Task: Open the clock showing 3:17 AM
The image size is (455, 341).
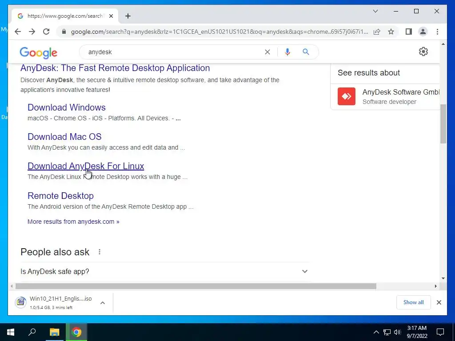Action: [417, 332]
